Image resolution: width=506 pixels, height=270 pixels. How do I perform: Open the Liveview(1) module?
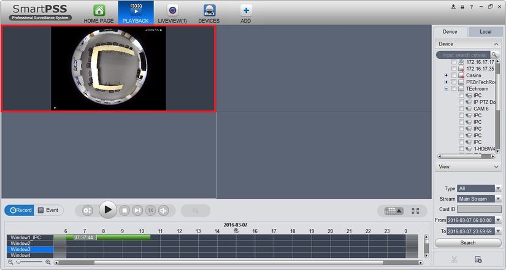tap(172, 13)
